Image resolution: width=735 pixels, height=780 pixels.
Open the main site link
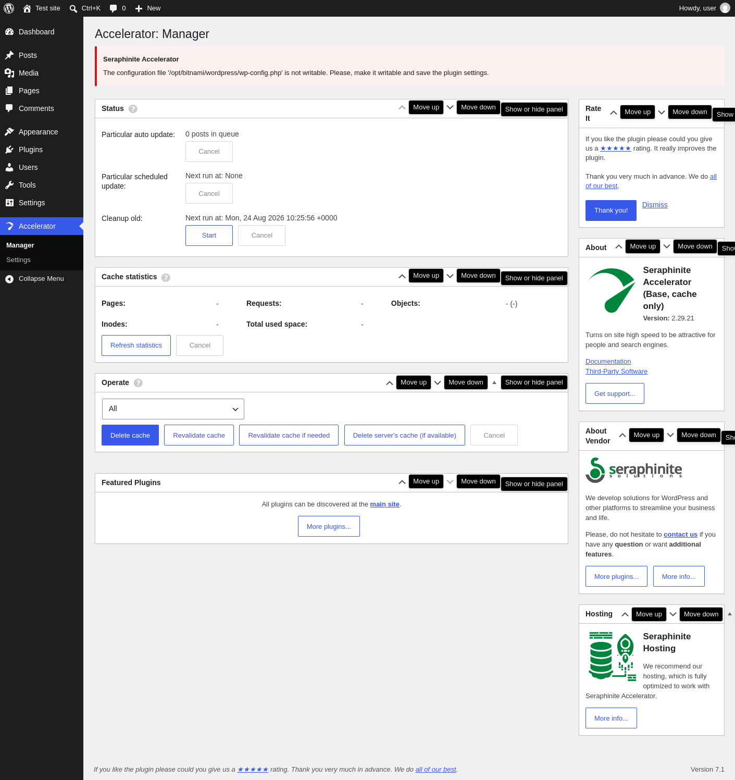click(385, 504)
